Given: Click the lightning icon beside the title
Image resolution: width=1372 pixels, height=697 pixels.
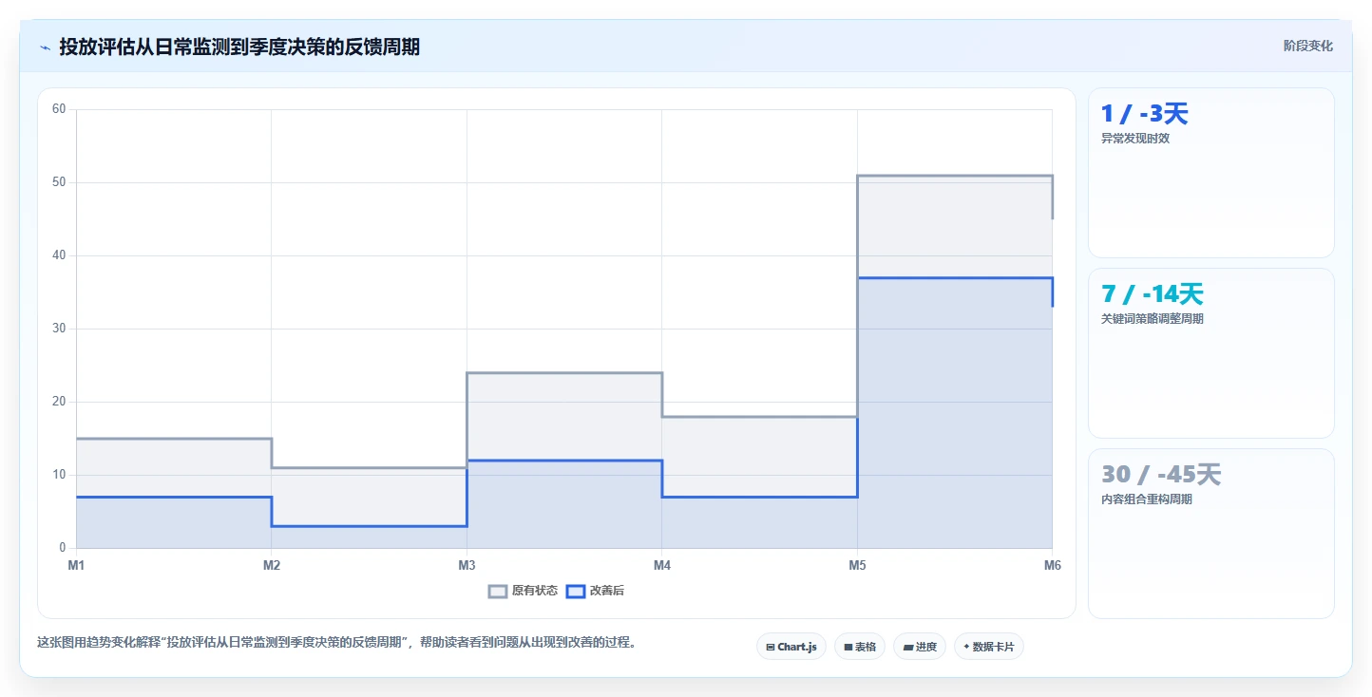Looking at the screenshot, I should 46,47.
